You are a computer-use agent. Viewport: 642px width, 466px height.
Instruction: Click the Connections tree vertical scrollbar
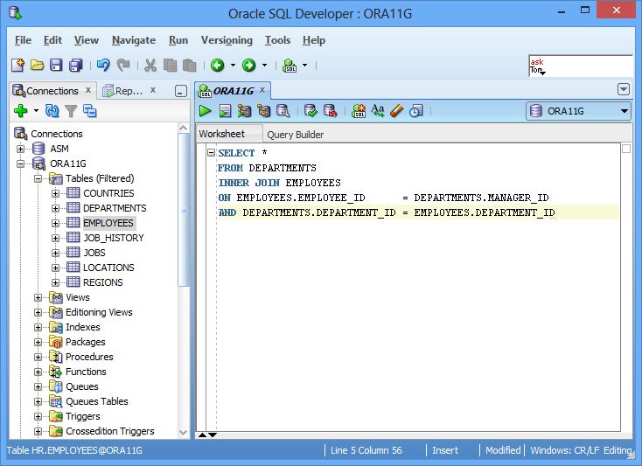coord(184,210)
